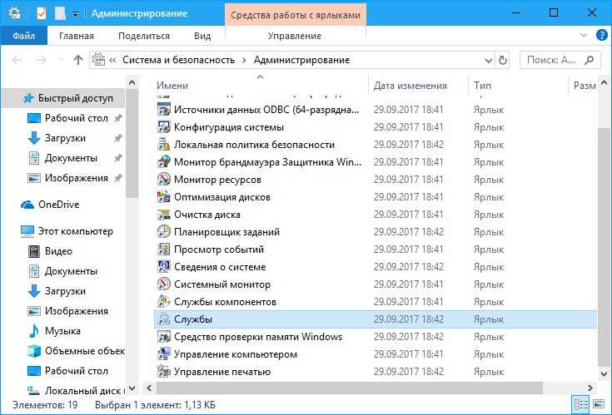612x415 pixels.
Task: Click the Объемные объекты cube icon
Action: point(34,351)
